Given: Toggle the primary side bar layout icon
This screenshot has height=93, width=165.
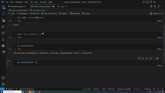Looking at the screenshot, I should coord(144,2).
